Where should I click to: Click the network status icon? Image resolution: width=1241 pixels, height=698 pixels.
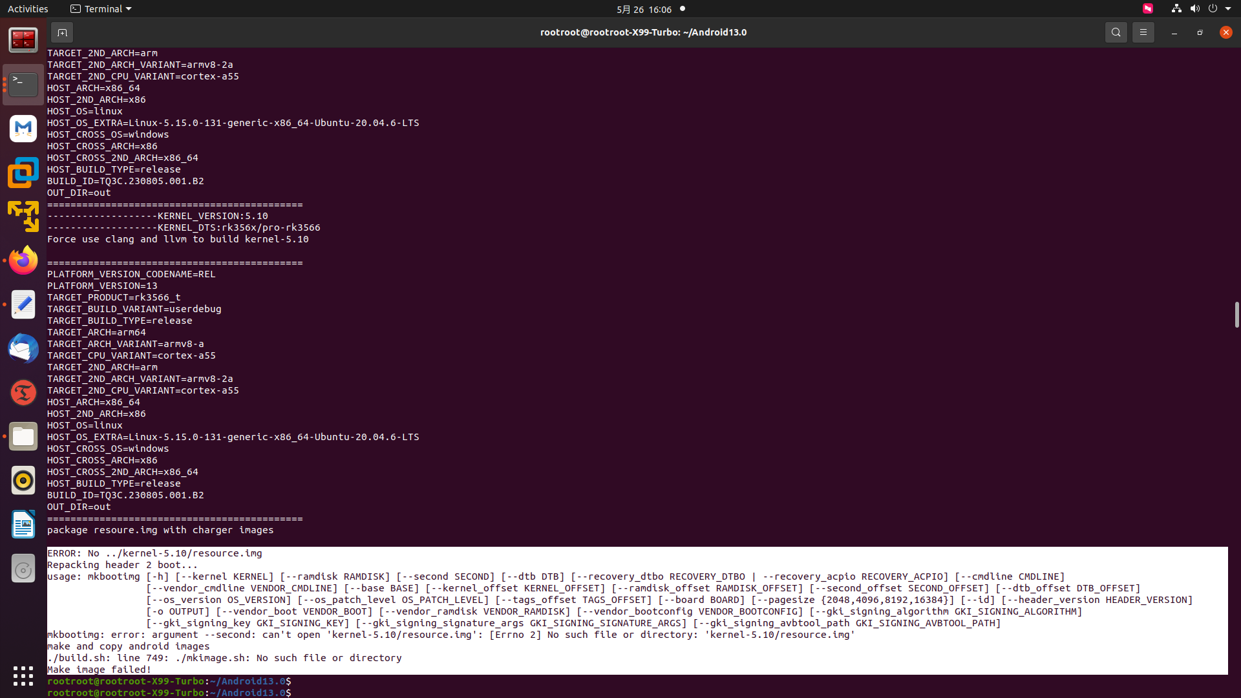tap(1176, 9)
